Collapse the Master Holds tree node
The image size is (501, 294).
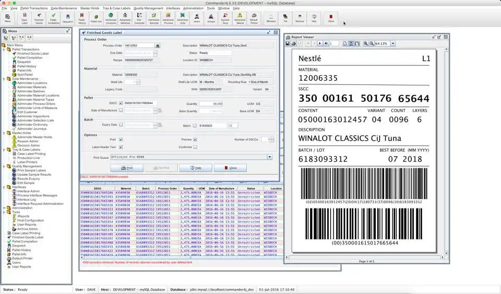(x=4, y=133)
